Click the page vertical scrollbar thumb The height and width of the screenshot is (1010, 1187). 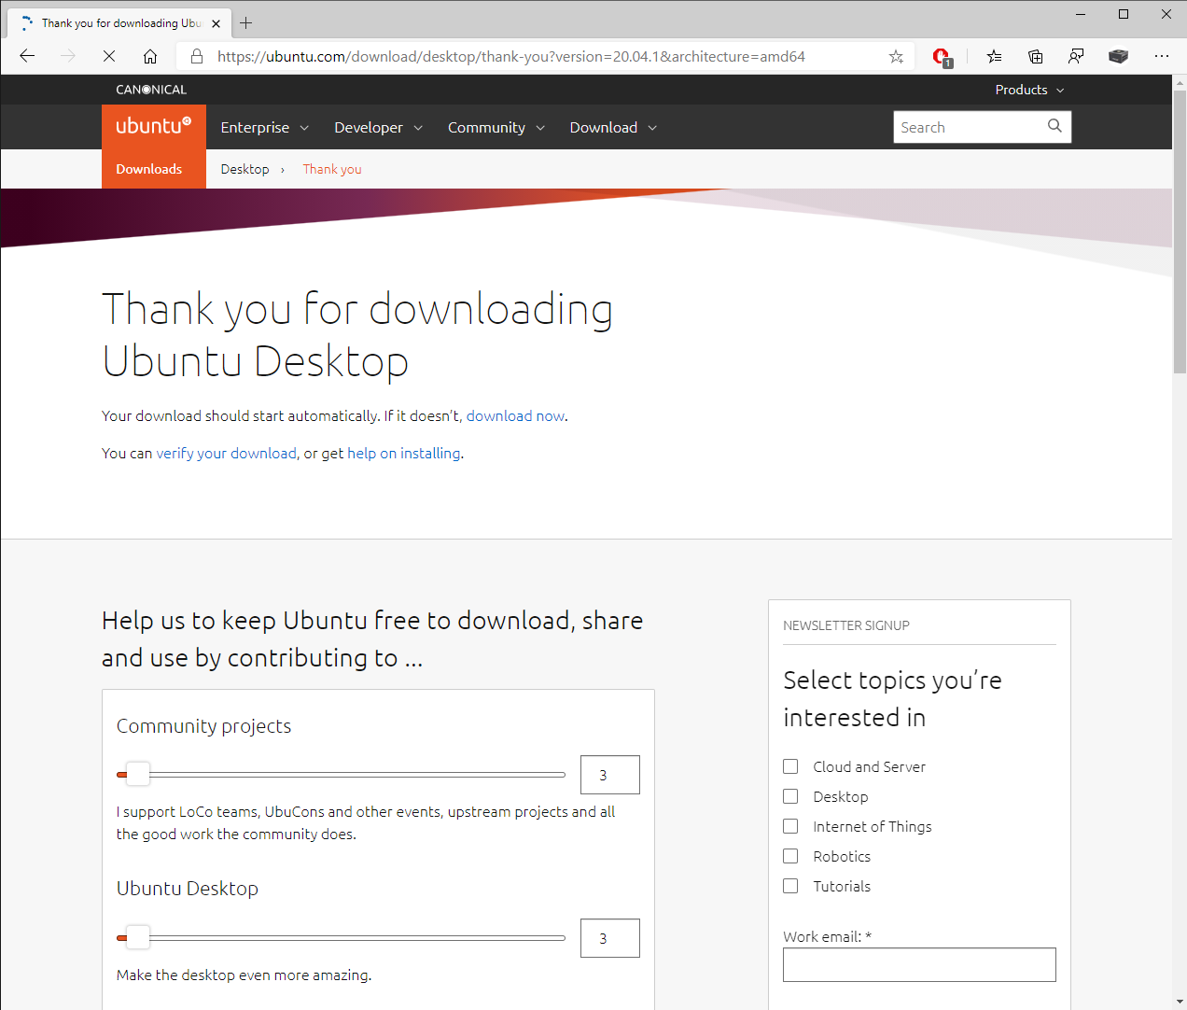1180,231
